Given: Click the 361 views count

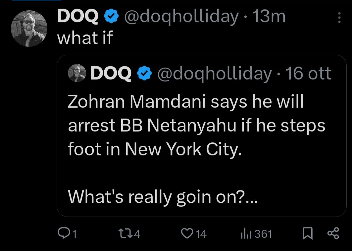Looking at the screenshot, I should 264,234.
